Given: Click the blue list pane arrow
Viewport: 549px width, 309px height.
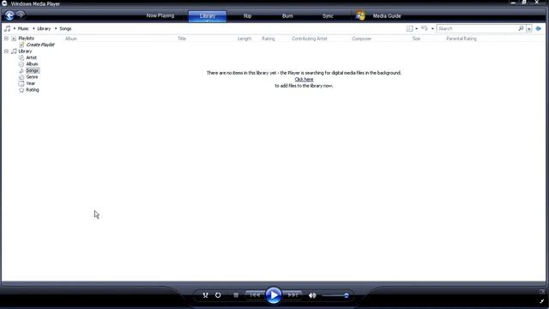Looking at the screenshot, I should pos(539,28).
